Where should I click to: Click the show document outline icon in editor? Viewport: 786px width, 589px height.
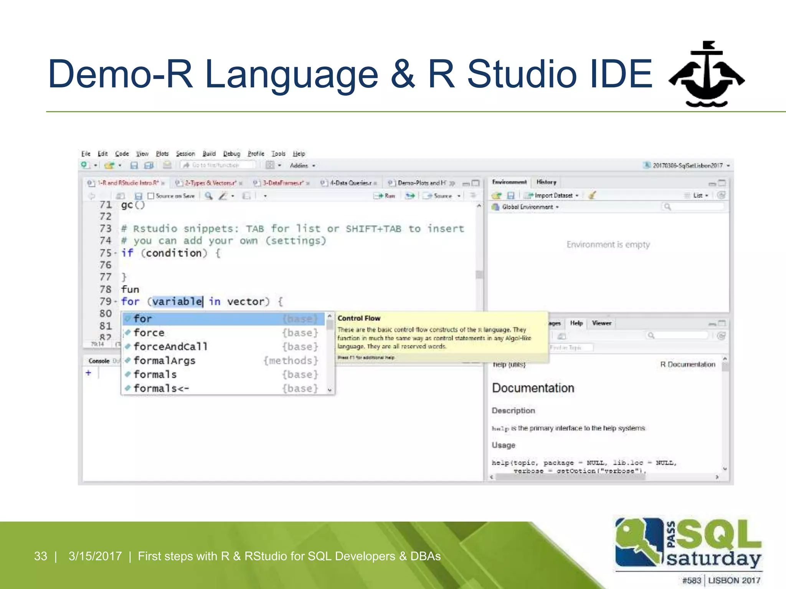coord(473,195)
